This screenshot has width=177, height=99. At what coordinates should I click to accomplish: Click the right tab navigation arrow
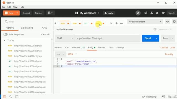111,23
